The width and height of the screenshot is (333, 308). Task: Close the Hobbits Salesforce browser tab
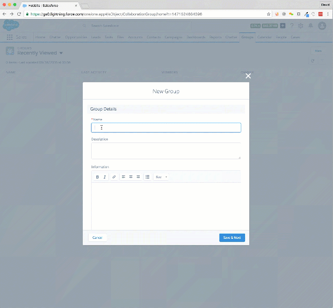click(76, 6)
